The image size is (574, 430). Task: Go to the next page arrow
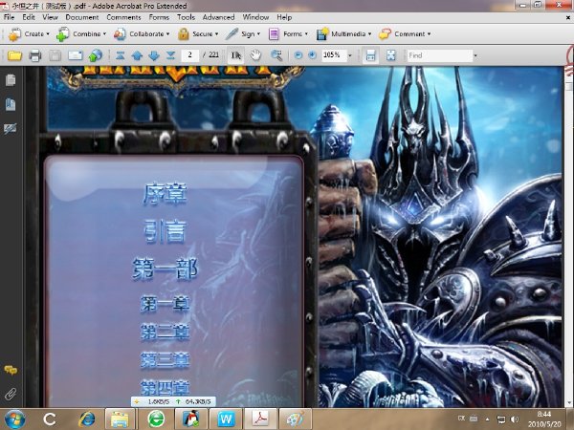pyautogui.click(x=154, y=55)
